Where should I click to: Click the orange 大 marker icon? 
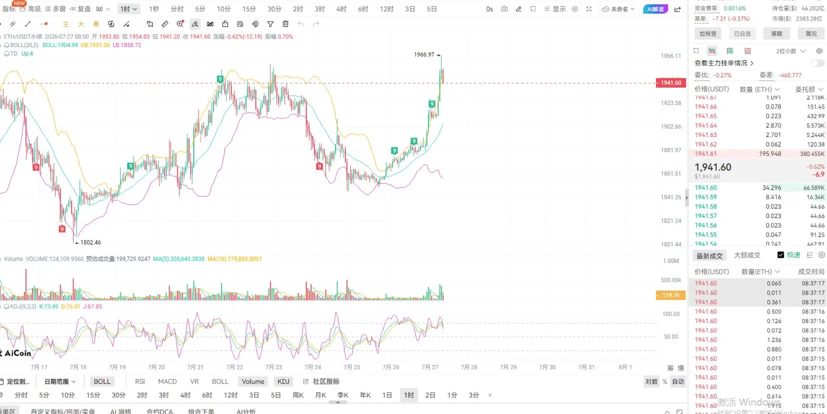[x=80, y=24]
